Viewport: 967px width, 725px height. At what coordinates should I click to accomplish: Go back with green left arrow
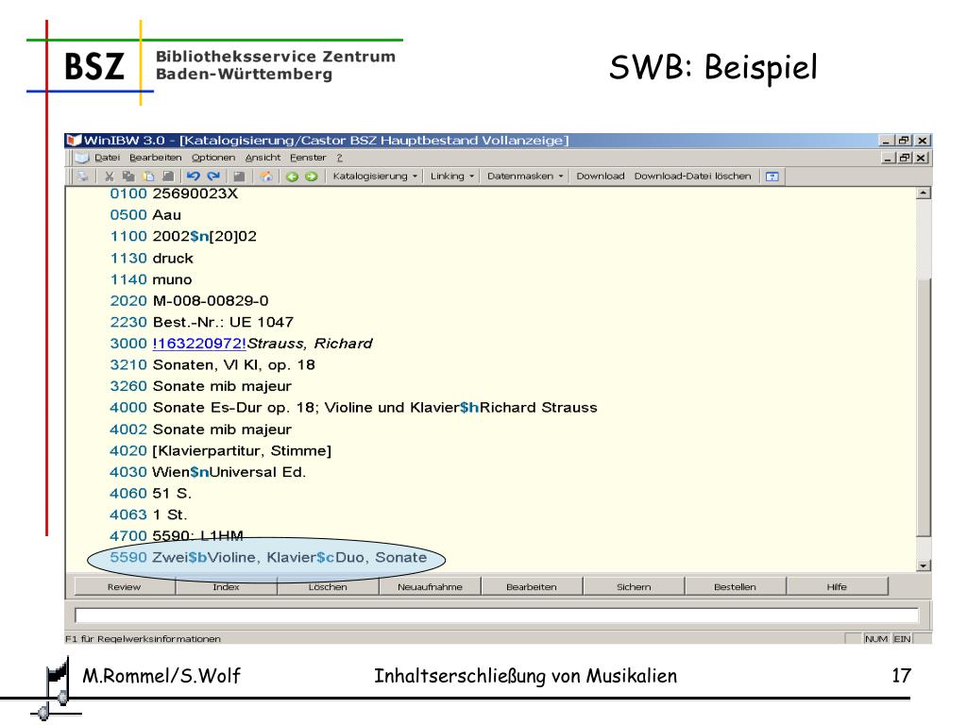pos(293,177)
